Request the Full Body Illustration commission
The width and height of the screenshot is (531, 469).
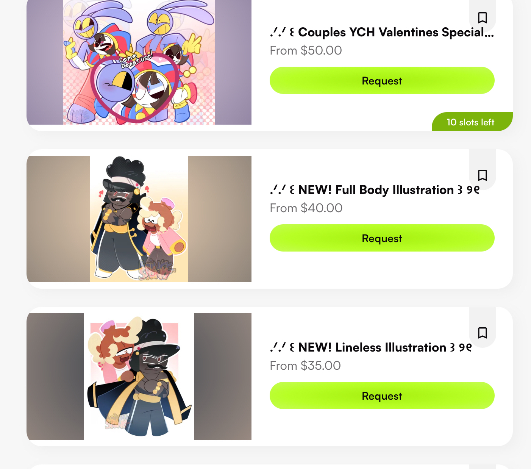tap(382, 238)
